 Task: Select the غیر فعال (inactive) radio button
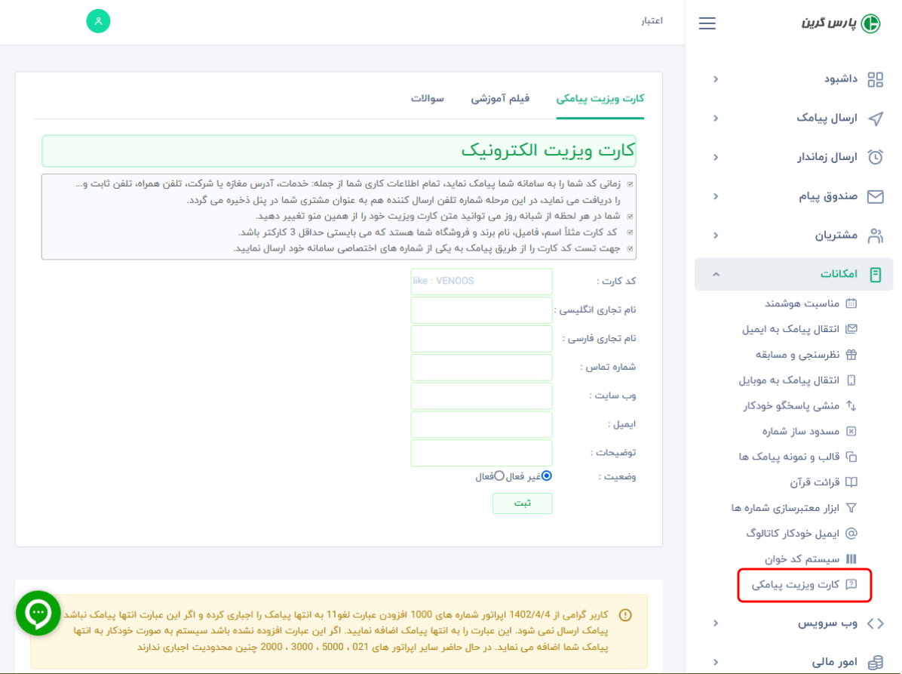point(547,476)
